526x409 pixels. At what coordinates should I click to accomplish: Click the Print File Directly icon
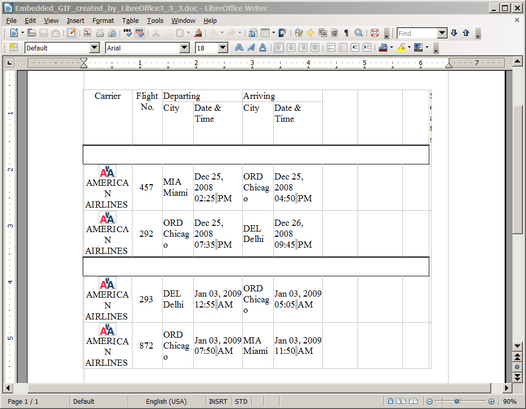click(x=100, y=33)
